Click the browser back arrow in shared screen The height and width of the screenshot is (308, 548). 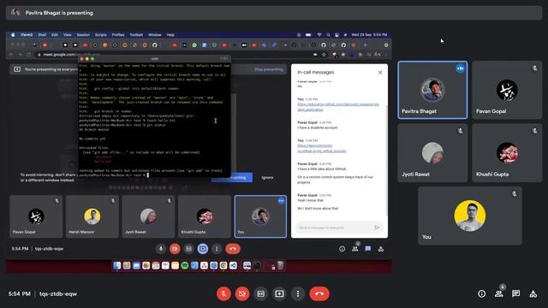[11, 55]
